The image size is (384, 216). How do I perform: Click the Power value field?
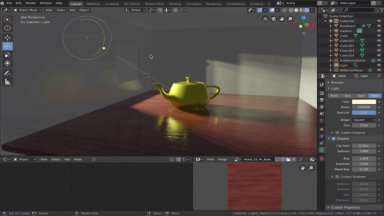tap(364, 107)
